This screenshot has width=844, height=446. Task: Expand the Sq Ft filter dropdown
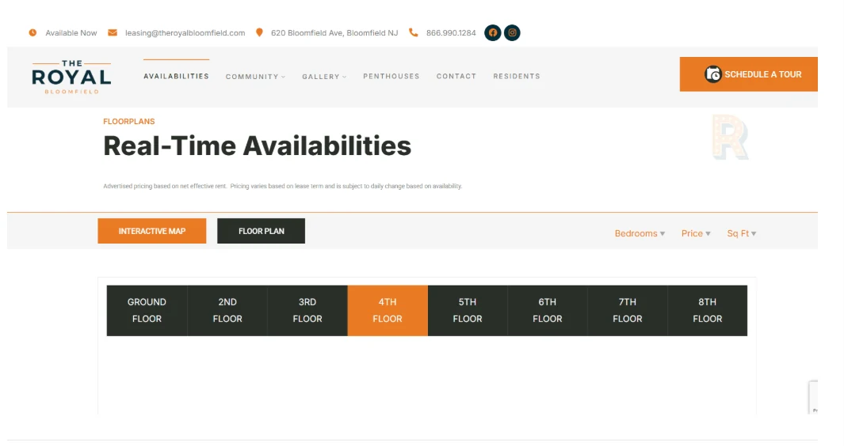point(742,233)
